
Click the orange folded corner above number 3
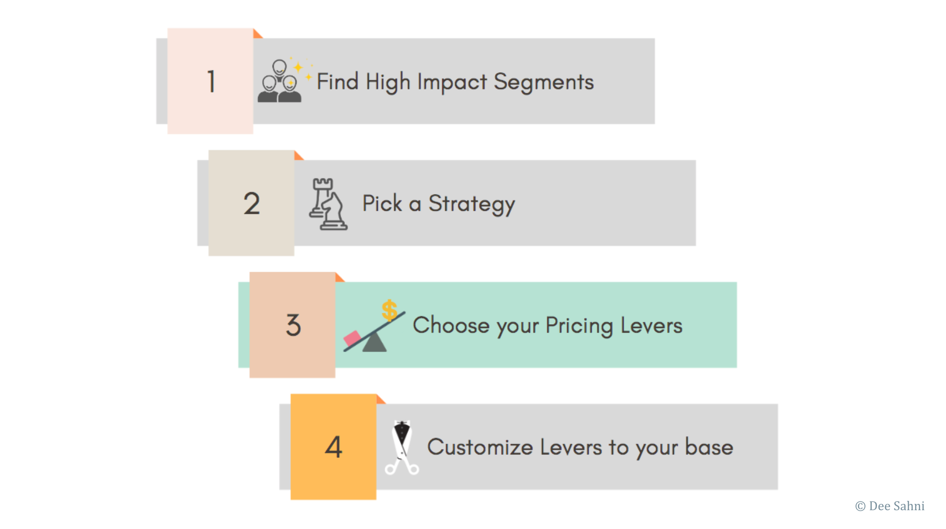pyautogui.click(x=339, y=277)
